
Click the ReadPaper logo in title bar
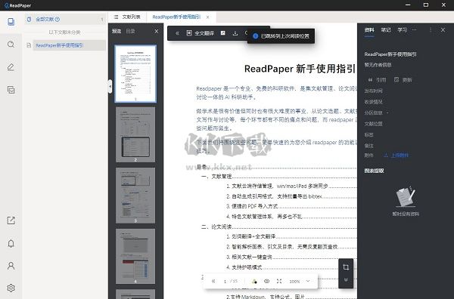point(18,5)
